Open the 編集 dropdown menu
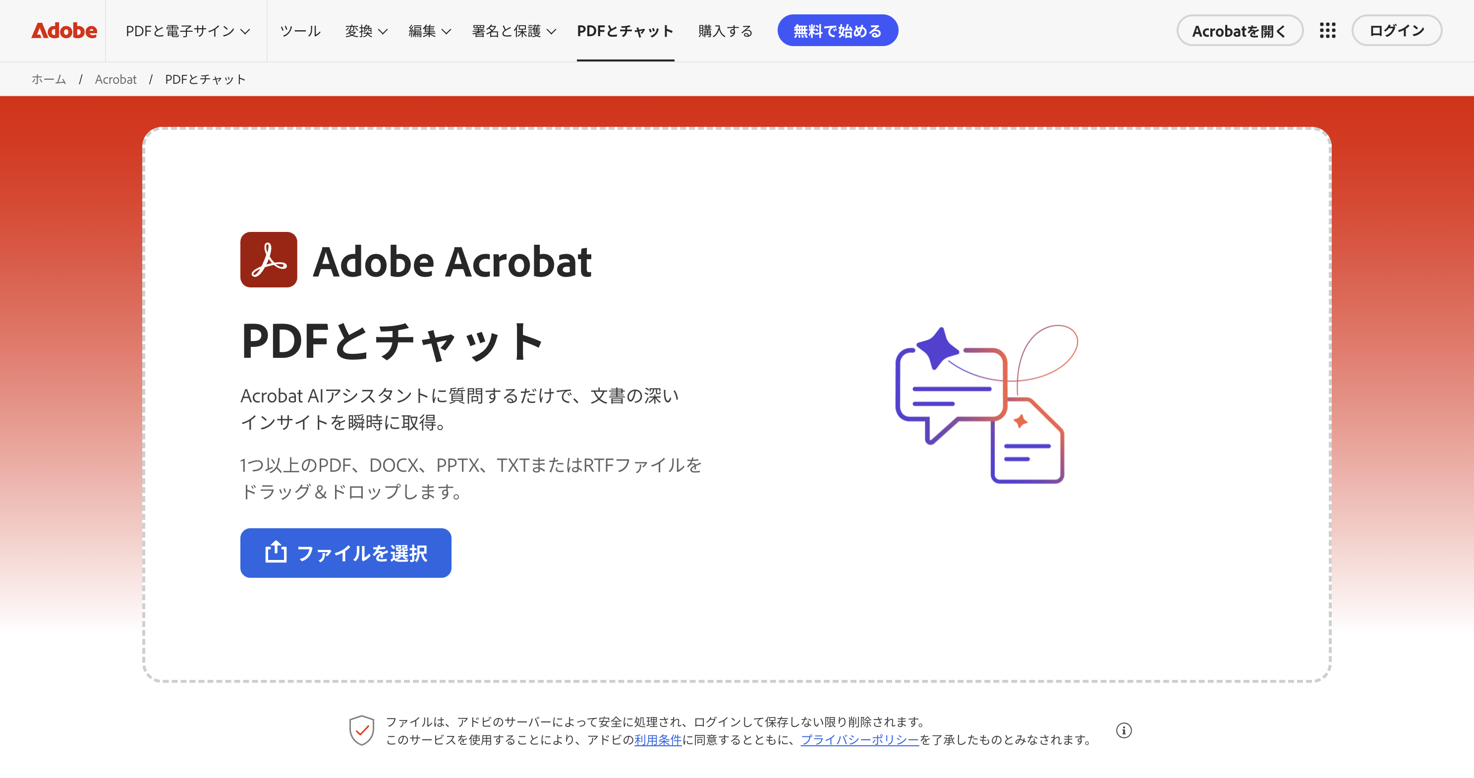The width and height of the screenshot is (1474, 778). pyautogui.click(x=430, y=31)
